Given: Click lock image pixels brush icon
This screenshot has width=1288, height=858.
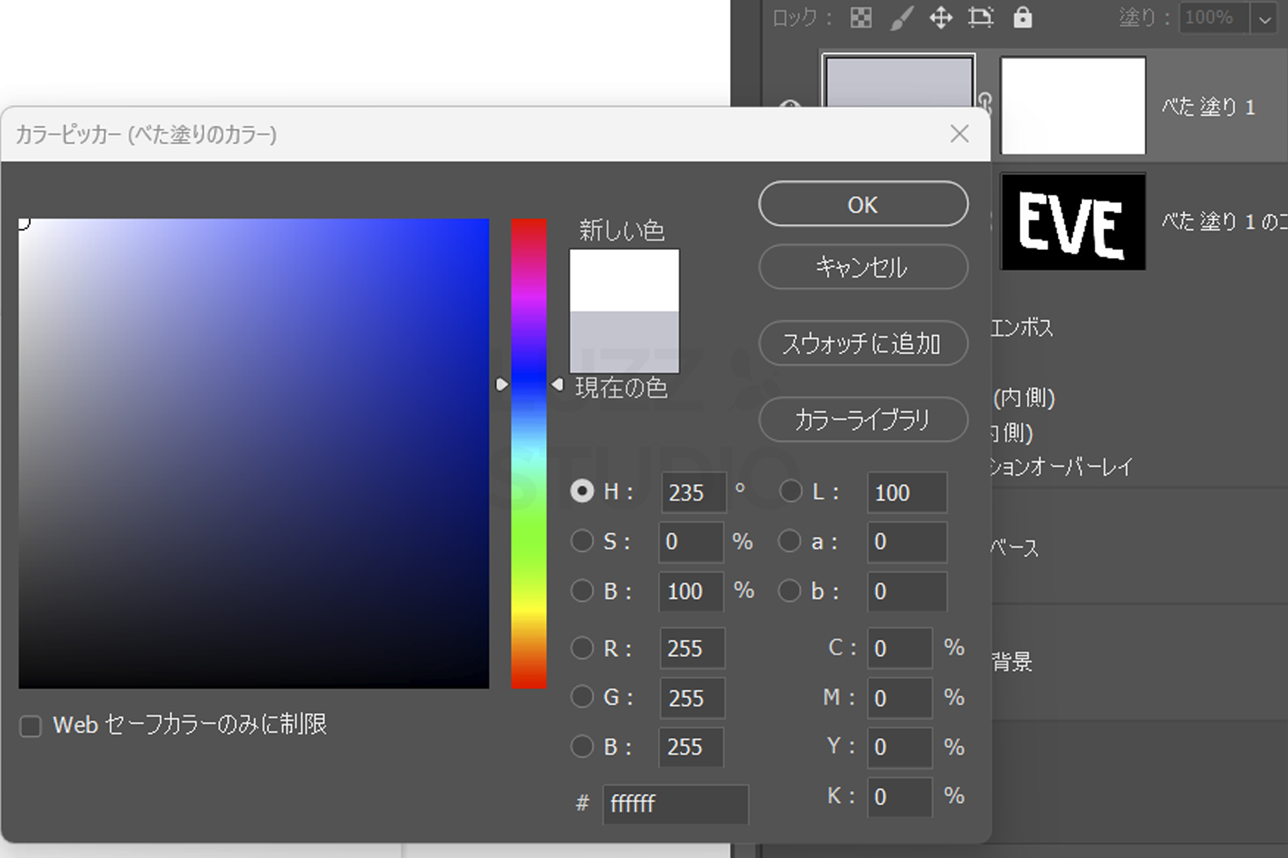Looking at the screenshot, I should [902, 18].
